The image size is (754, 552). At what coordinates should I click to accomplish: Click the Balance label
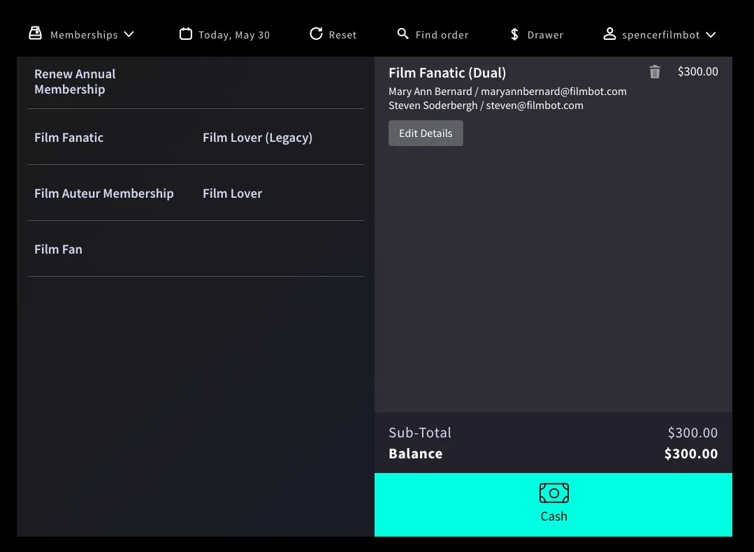coord(416,453)
